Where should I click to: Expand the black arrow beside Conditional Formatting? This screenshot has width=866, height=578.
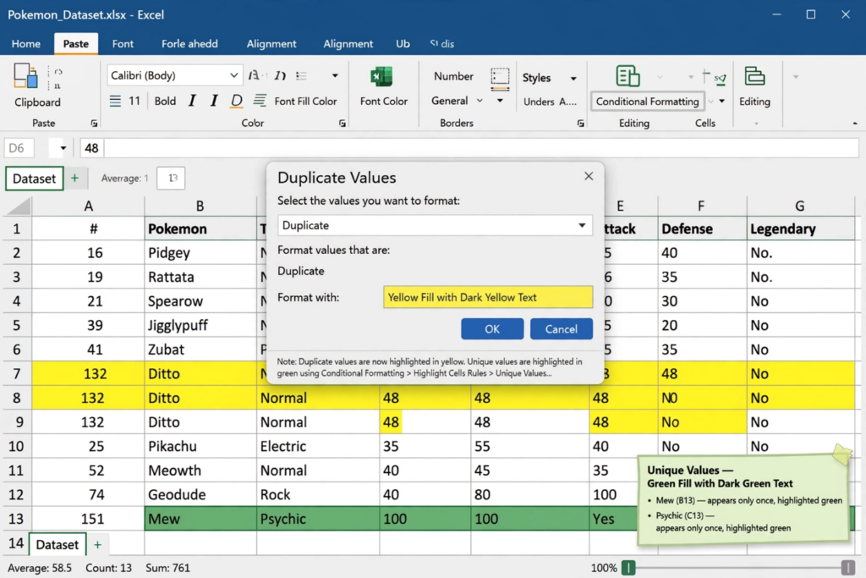tap(721, 101)
